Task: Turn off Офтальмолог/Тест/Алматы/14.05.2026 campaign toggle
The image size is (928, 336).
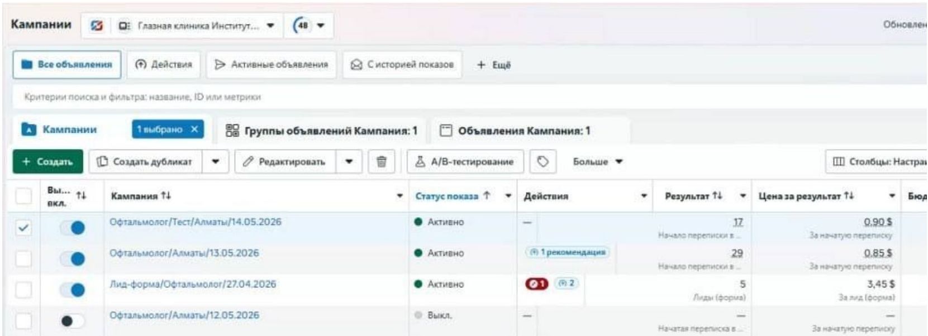Action: [x=73, y=228]
